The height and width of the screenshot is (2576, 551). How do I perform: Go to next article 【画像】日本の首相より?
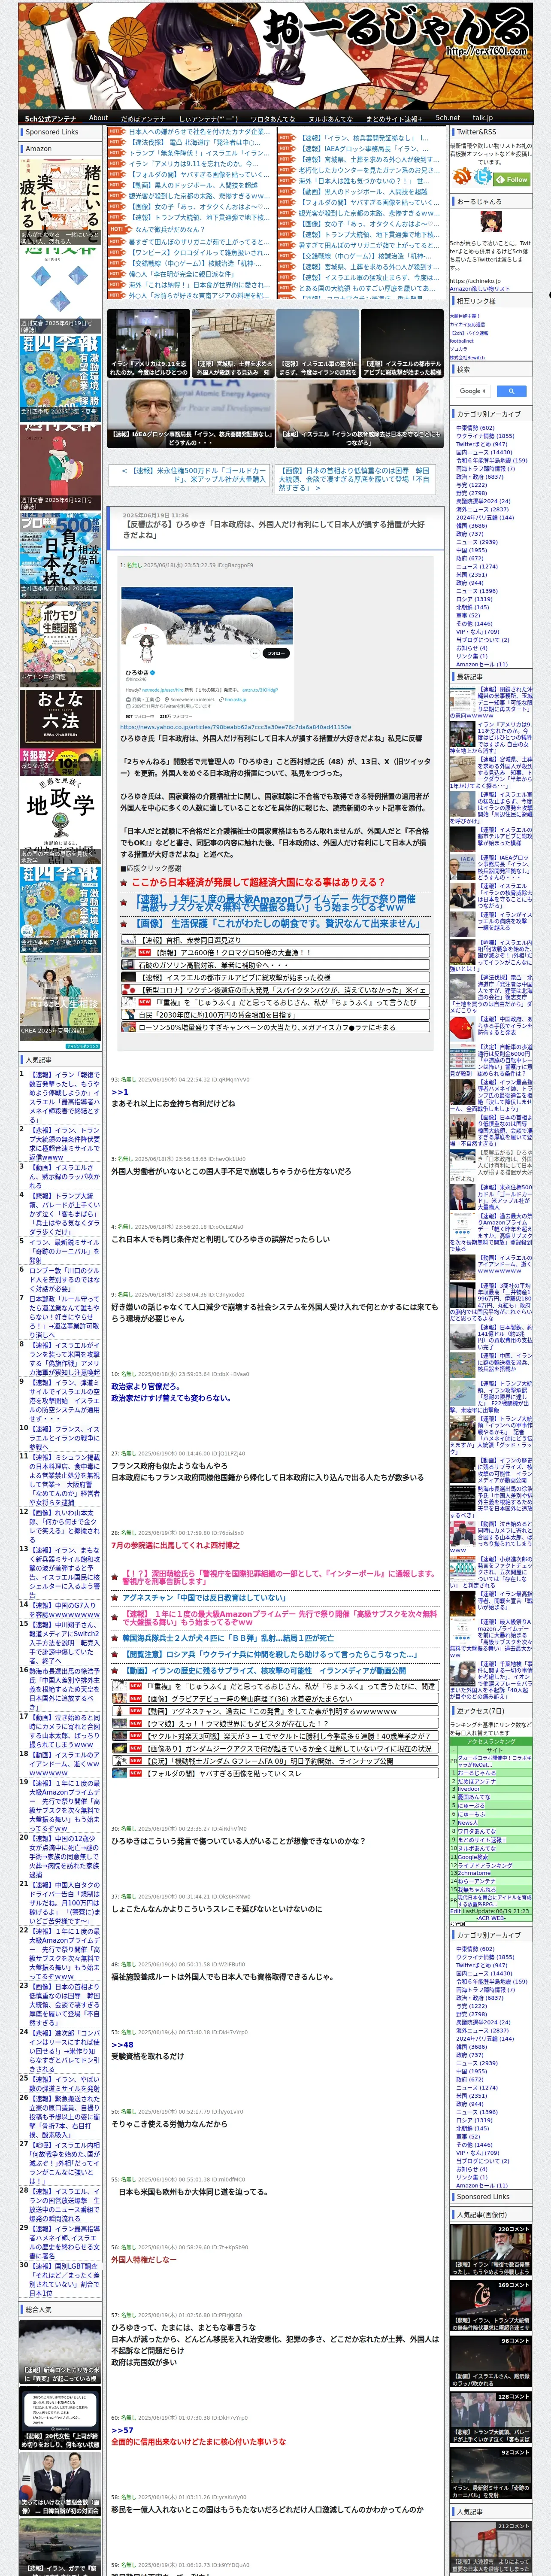355,479
